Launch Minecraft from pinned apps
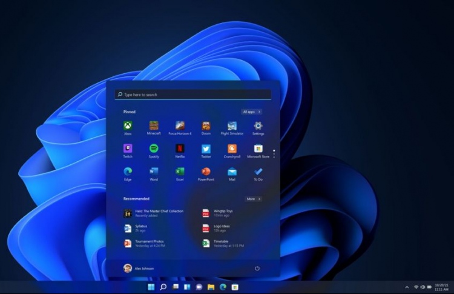 pos(154,126)
